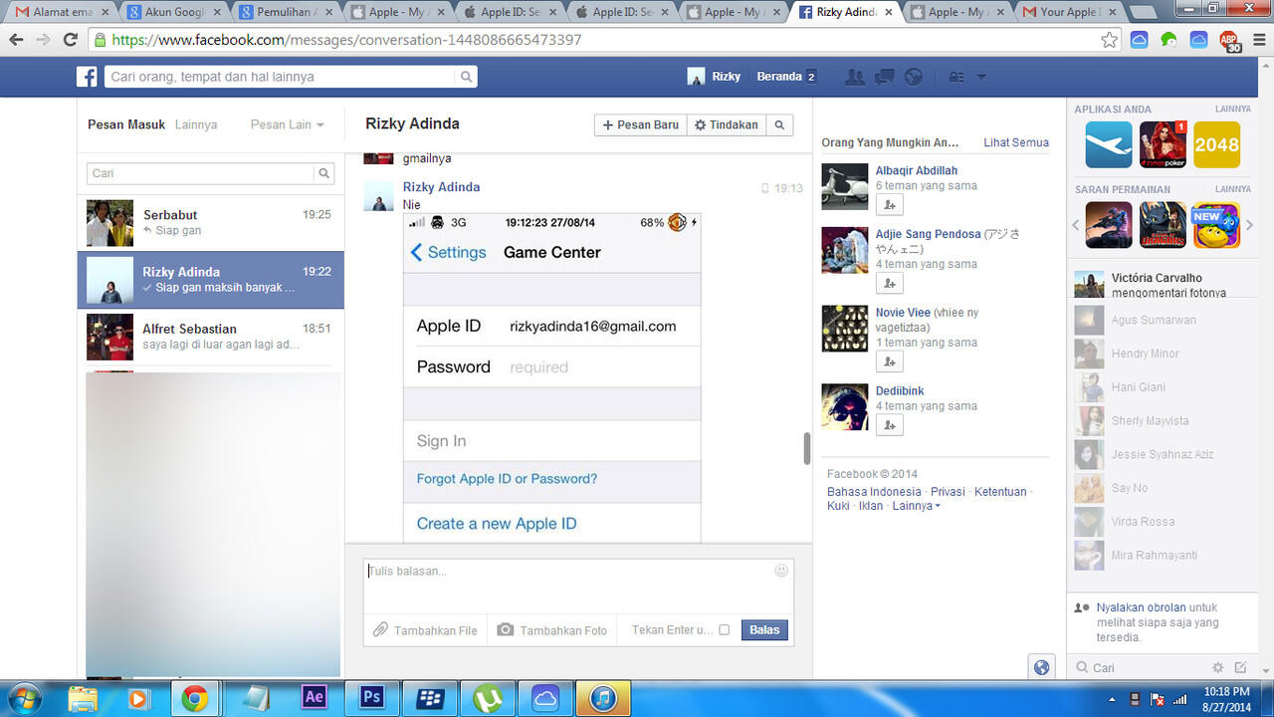Screen dimensions: 1274x717
Task: Focus the Tulis balasan reply field
Action: point(578,586)
